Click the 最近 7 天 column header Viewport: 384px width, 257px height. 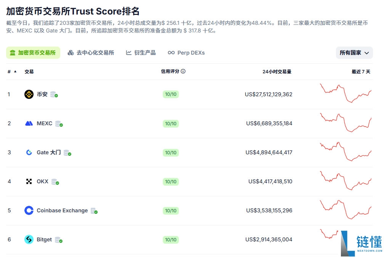361,72
